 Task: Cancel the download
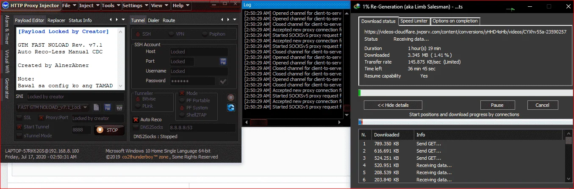tap(543, 105)
